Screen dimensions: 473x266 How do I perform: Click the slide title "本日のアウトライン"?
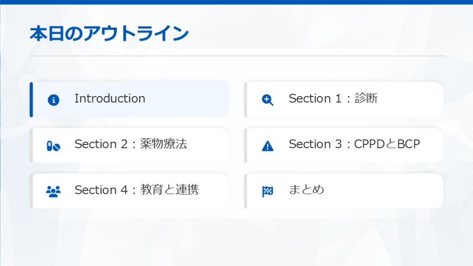[x=109, y=34]
